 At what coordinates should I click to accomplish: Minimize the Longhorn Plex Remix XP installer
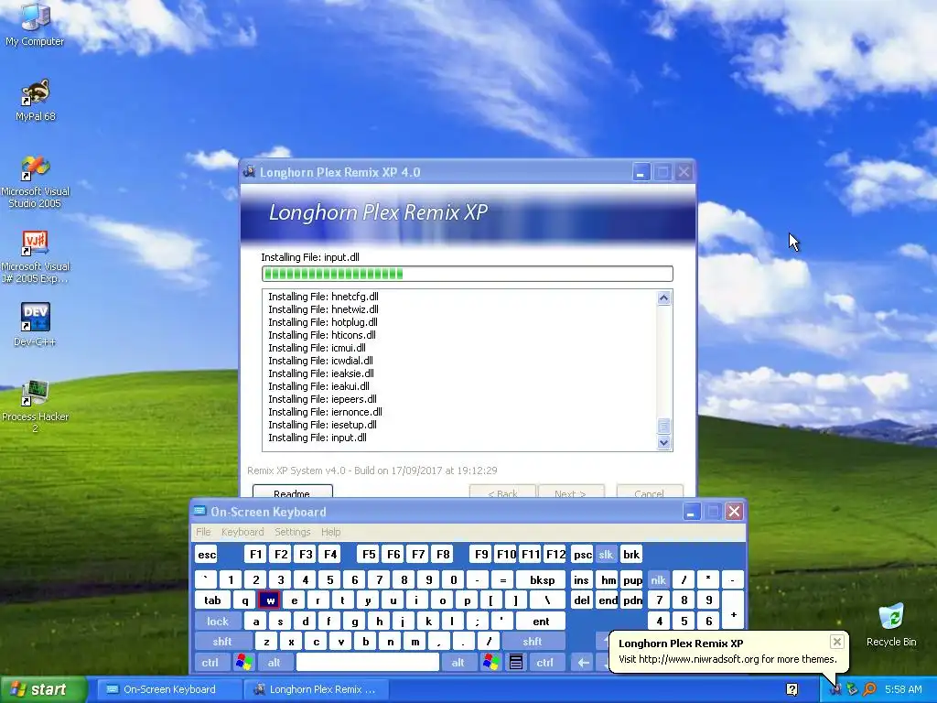click(x=641, y=172)
